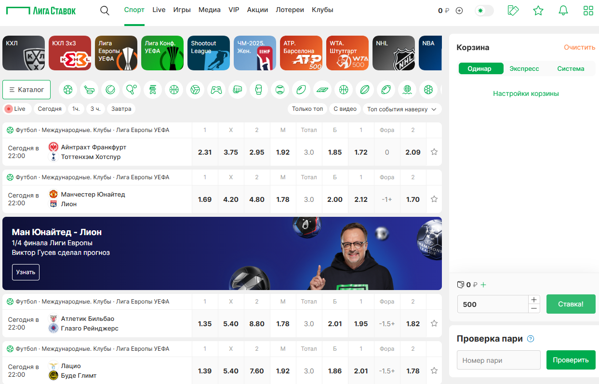Click Узнать on the Гусев banner
Image resolution: width=599 pixels, height=384 pixels.
point(26,272)
